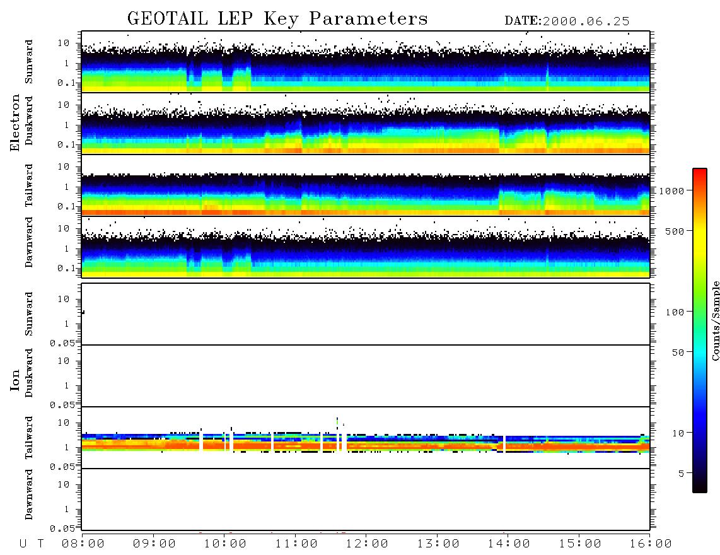Click the 100 value on the colorbar
This screenshot has height=555, width=720.
click(x=675, y=312)
